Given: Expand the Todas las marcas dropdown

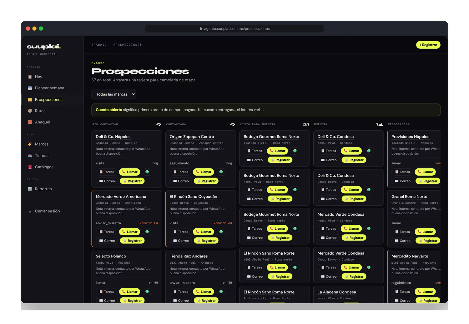Looking at the screenshot, I should coord(113,94).
